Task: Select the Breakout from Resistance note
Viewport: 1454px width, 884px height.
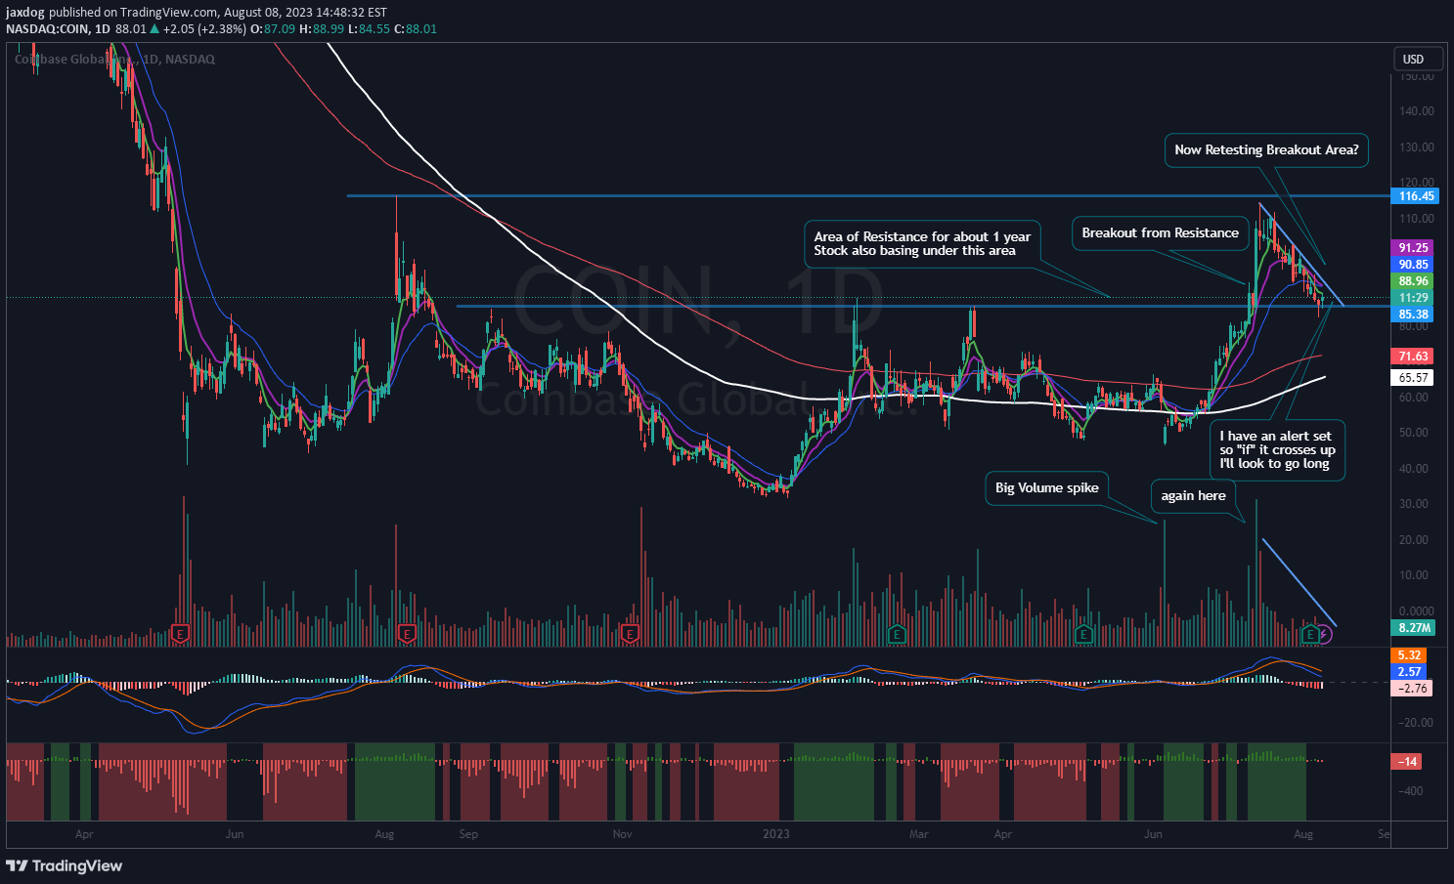Action: click(x=1160, y=232)
